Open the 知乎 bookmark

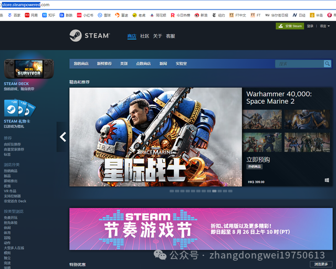49,15
